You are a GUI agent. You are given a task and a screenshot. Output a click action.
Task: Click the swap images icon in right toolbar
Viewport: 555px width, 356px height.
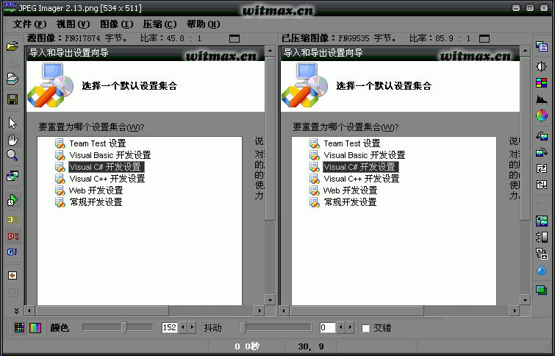tap(542, 254)
